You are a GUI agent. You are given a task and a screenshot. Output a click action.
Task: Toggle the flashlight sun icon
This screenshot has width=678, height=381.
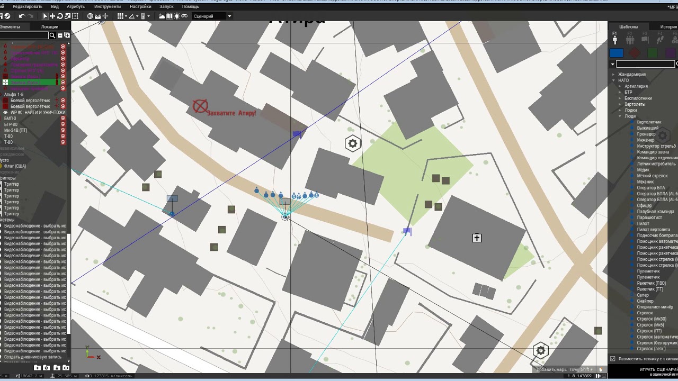(x=176, y=16)
